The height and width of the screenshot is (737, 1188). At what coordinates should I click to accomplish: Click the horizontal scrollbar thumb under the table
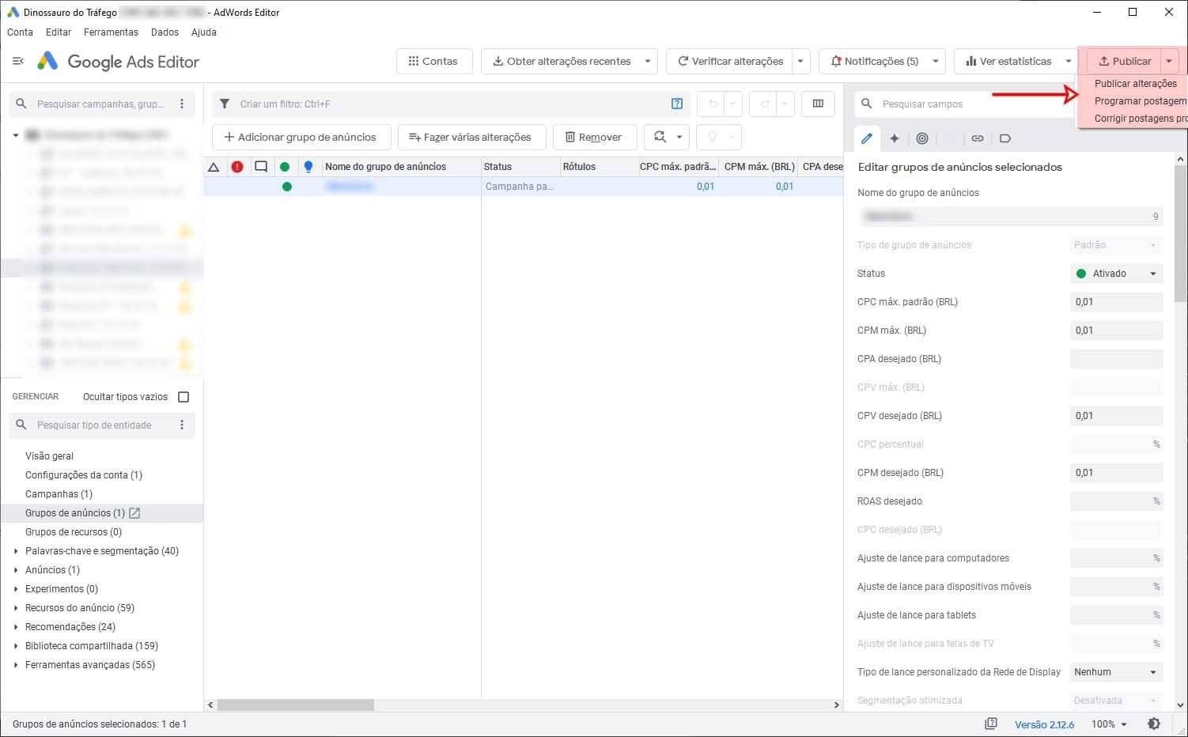tap(296, 704)
